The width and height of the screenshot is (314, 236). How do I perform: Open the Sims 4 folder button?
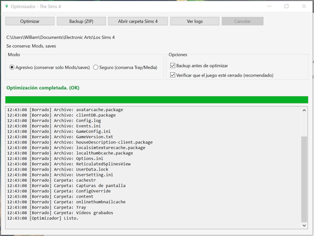(x=138, y=21)
